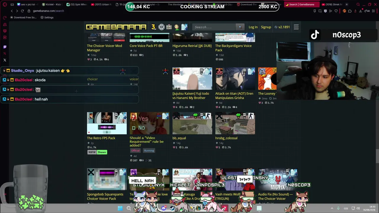Click the site lock icon in address bar
379x213 pixels.
click(29, 11)
